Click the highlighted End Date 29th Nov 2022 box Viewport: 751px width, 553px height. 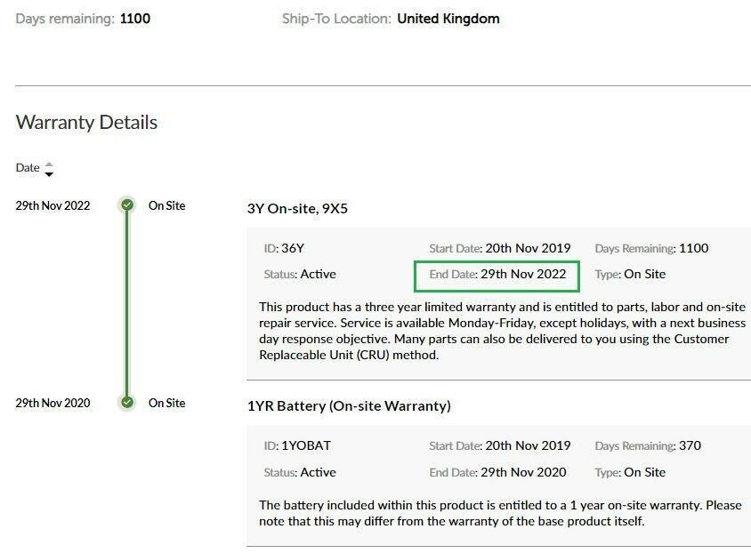pyautogui.click(x=497, y=276)
